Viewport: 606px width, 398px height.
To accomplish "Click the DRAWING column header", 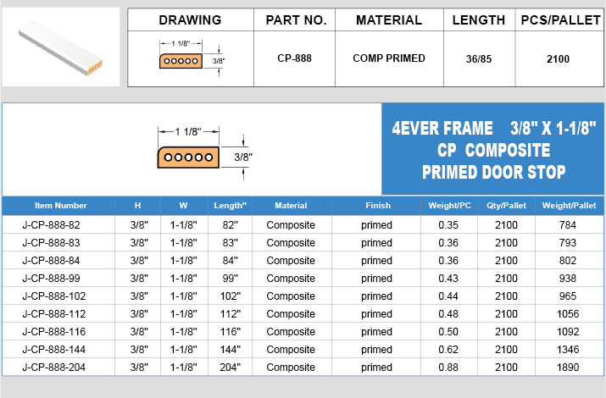I will (x=190, y=20).
